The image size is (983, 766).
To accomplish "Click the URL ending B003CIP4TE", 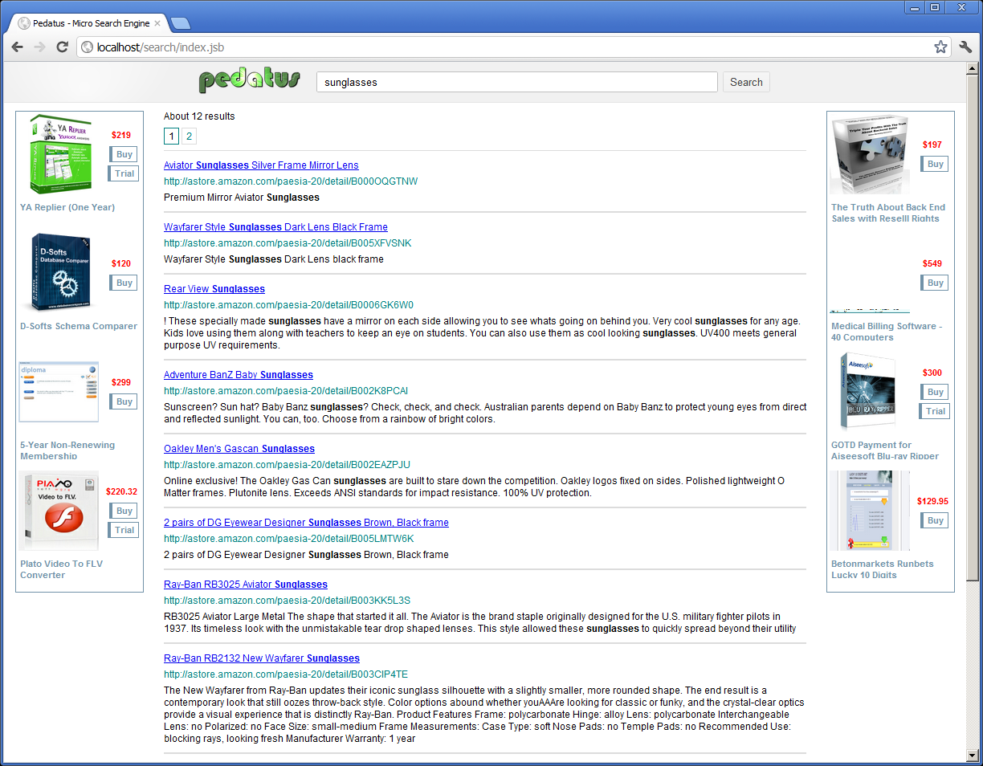I will (x=286, y=674).
